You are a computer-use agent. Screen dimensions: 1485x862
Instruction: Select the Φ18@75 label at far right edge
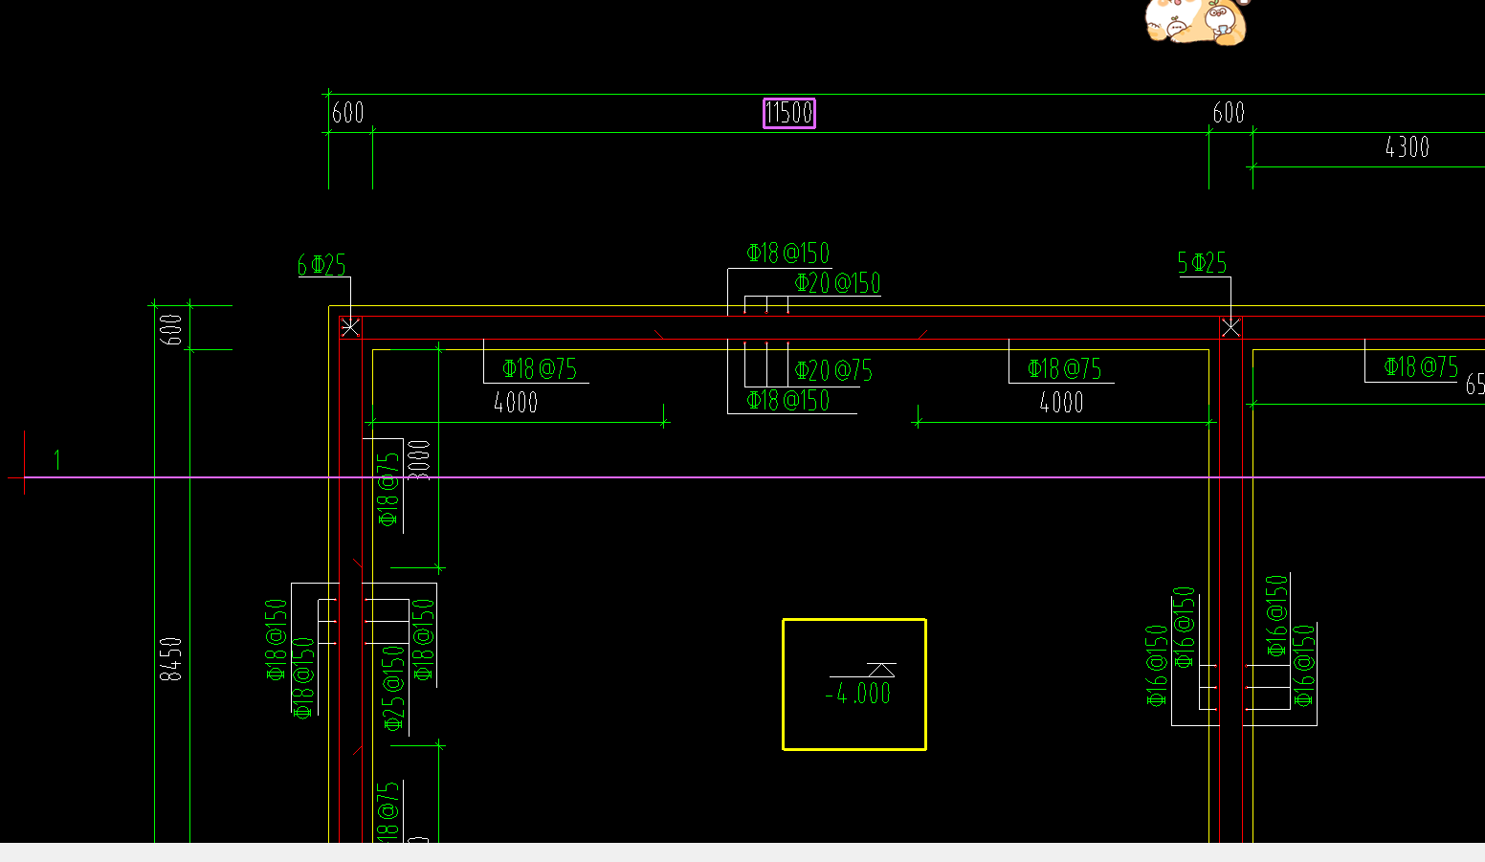coord(1421,367)
